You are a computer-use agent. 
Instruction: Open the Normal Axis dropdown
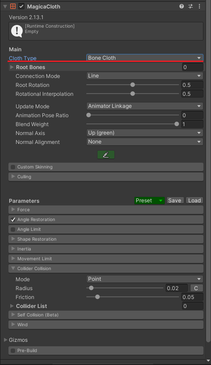pos(145,133)
